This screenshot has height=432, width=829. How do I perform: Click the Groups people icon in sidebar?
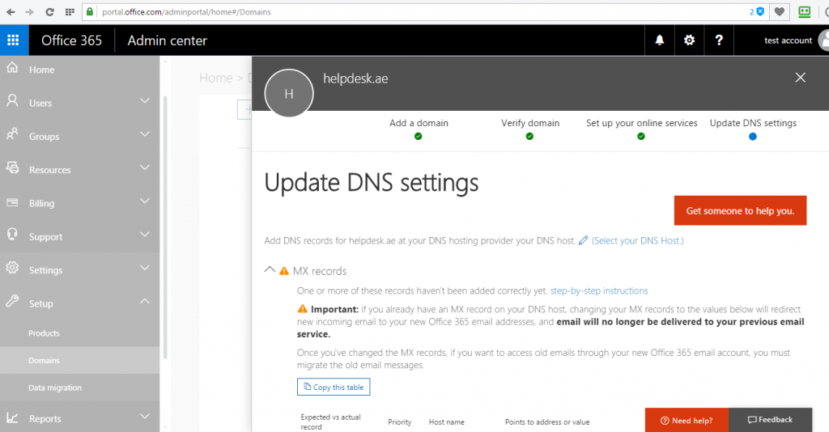click(12, 134)
